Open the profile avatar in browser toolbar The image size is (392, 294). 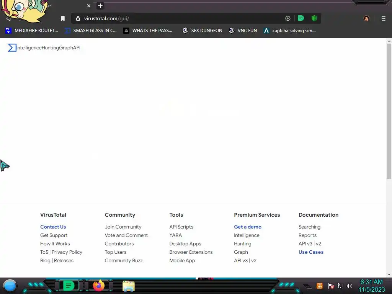(366, 18)
